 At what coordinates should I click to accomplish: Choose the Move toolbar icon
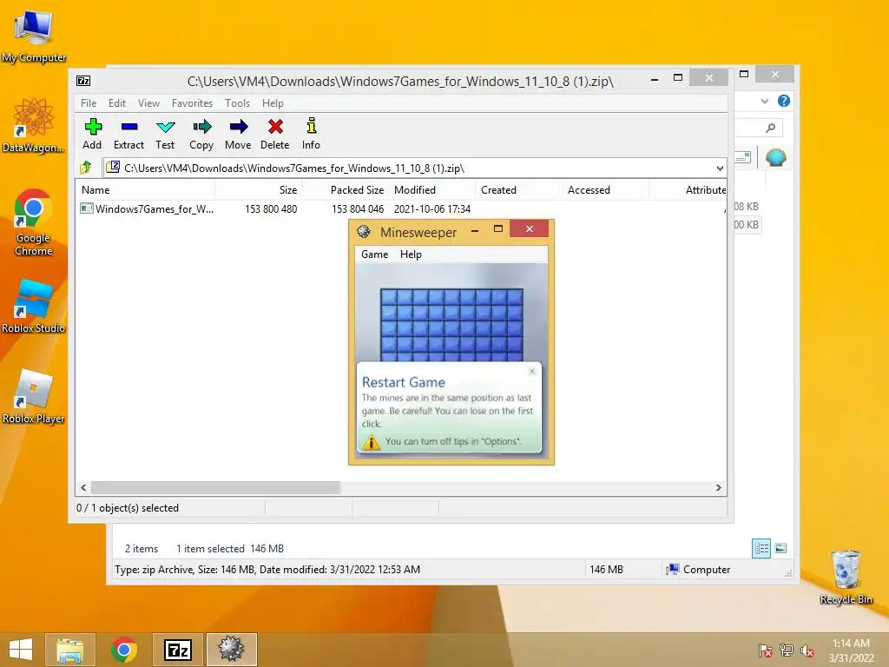[238, 135]
